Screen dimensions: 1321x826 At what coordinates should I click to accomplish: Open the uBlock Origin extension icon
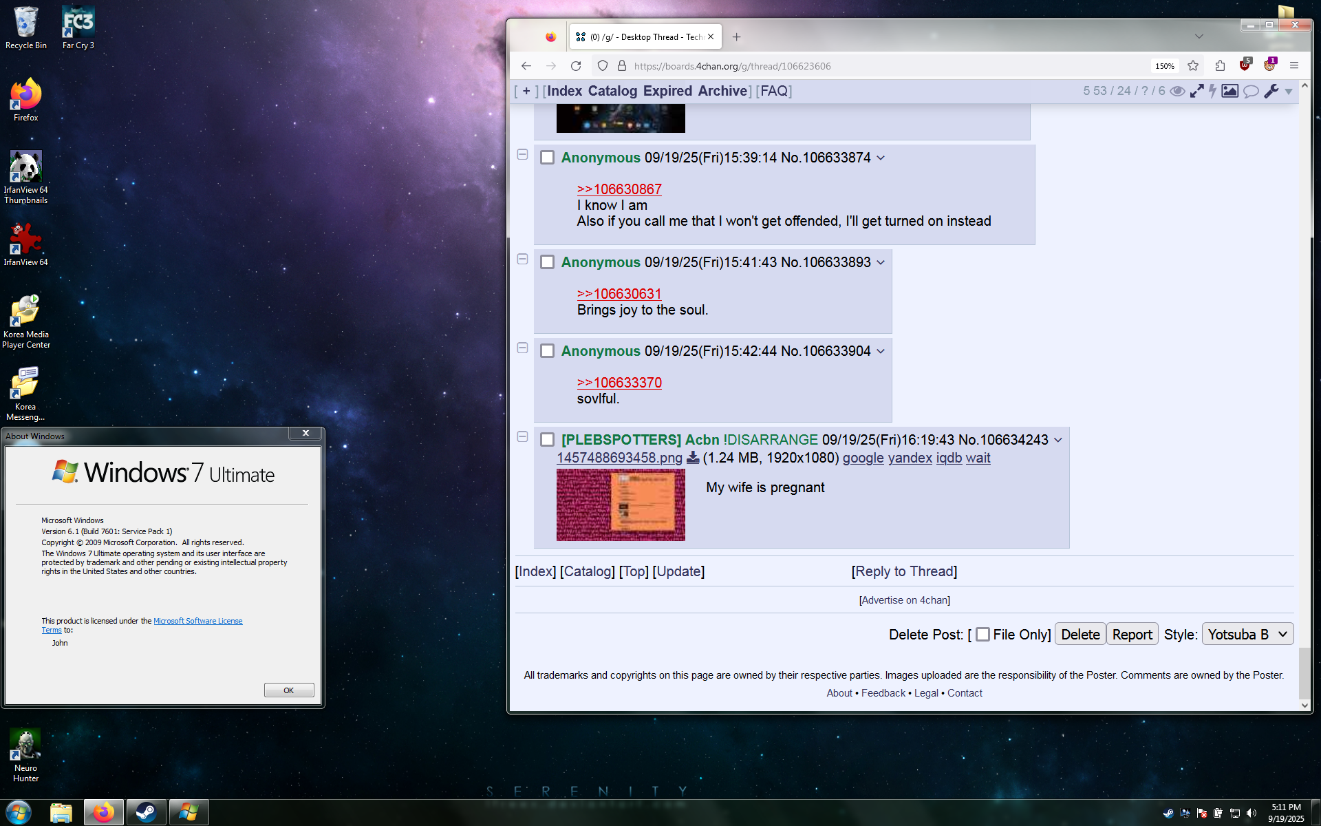coord(1245,65)
